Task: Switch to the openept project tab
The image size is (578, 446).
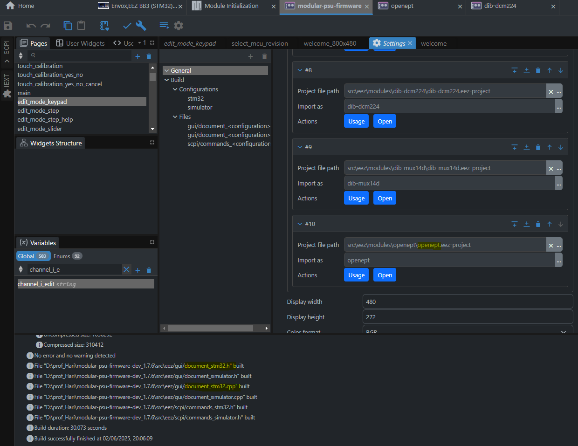Action: click(x=402, y=6)
